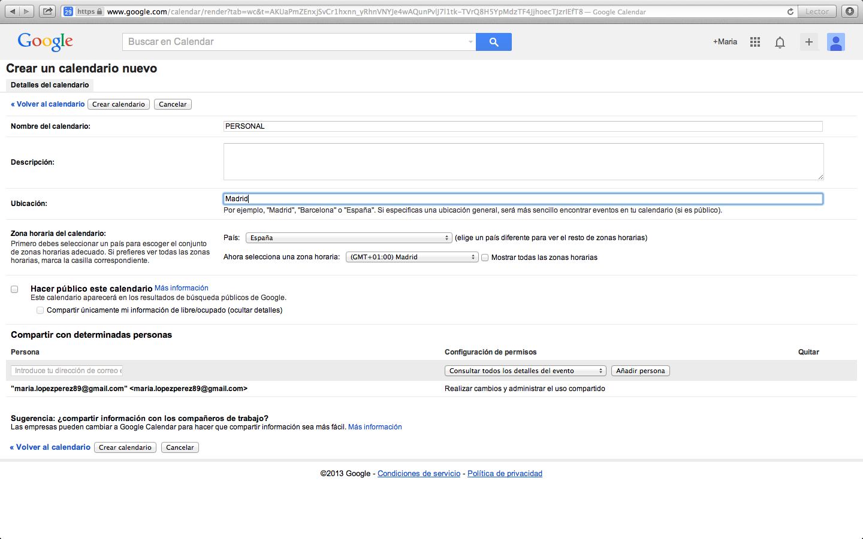Open Política de privacidad link
Image resolution: width=863 pixels, height=539 pixels.
[505, 474]
